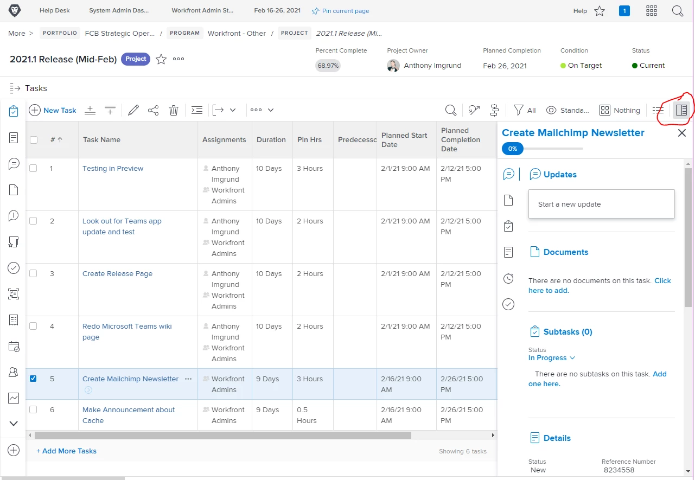The image size is (695, 480).
Task: Expand more sidebar items chevron
Action: click(14, 424)
